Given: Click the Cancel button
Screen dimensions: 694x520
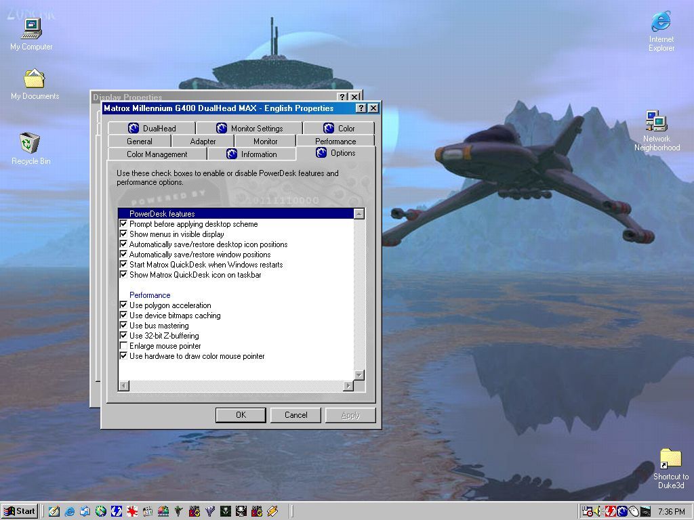Looking at the screenshot, I should click(x=295, y=415).
